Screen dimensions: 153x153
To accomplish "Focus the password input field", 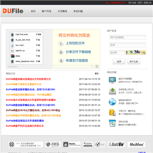I will coord(127,45).
